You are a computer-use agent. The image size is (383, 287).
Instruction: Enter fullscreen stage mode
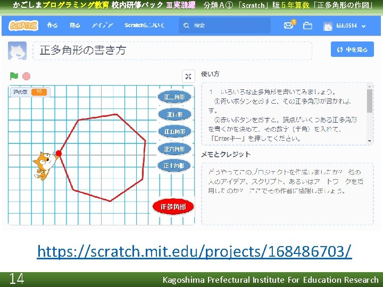[188, 77]
